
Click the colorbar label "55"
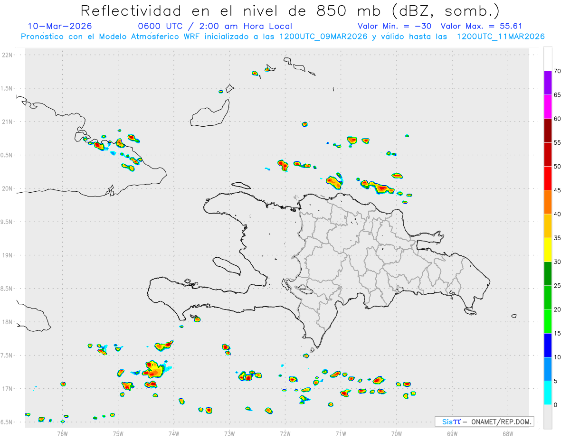coord(558,142)
